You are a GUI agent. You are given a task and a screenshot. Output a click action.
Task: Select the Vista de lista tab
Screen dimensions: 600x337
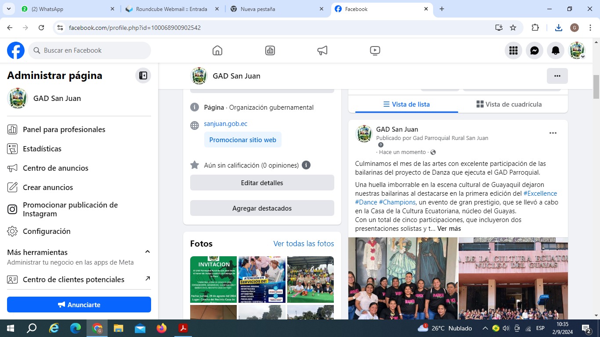coord(406,104)
